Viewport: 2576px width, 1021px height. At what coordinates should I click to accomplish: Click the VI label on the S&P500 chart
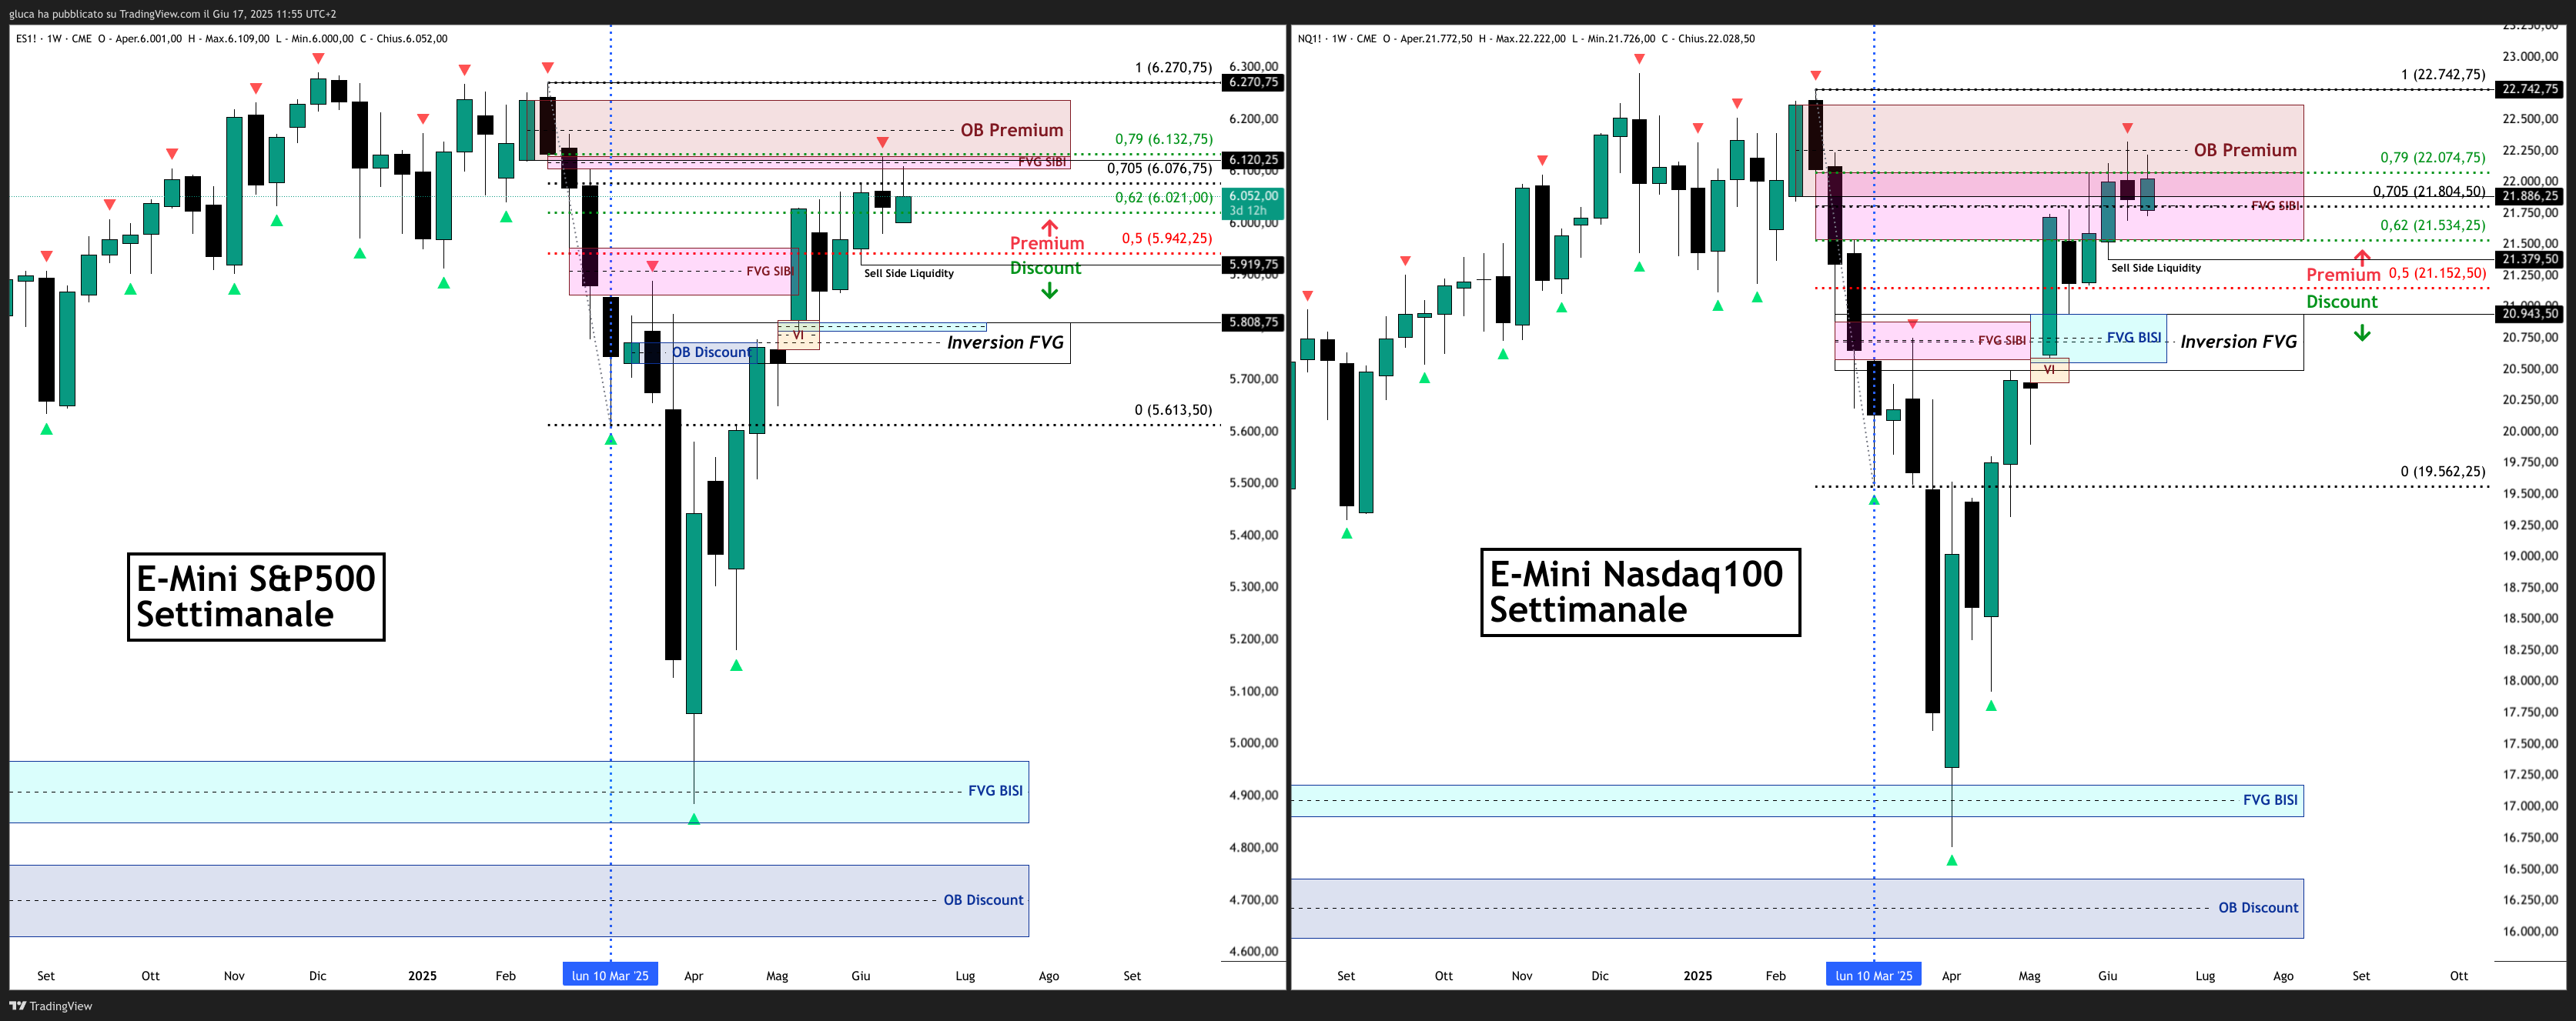(x=798, y=335)
